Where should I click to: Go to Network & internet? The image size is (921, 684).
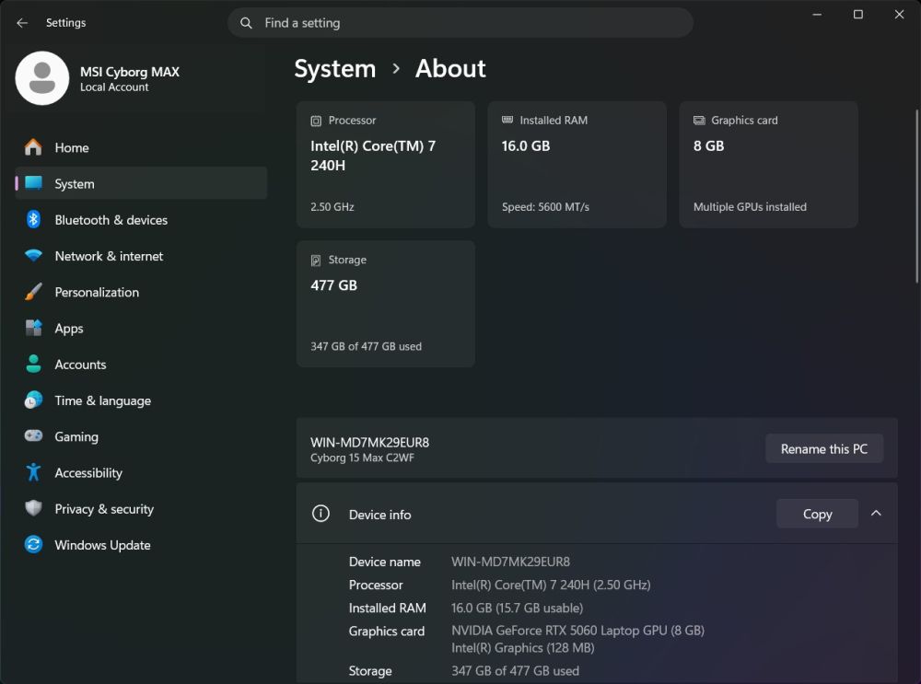tap(141, 256)
